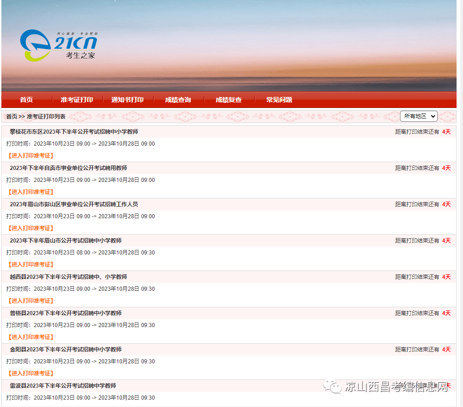
Task: Select 首页 in the navigation bar
Action: pos(25,100)
